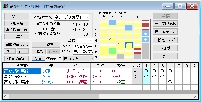Select 3-8 classroom cell in 加藤 row
The width and height of the screenshot is (201, 102).
point(121,71)
